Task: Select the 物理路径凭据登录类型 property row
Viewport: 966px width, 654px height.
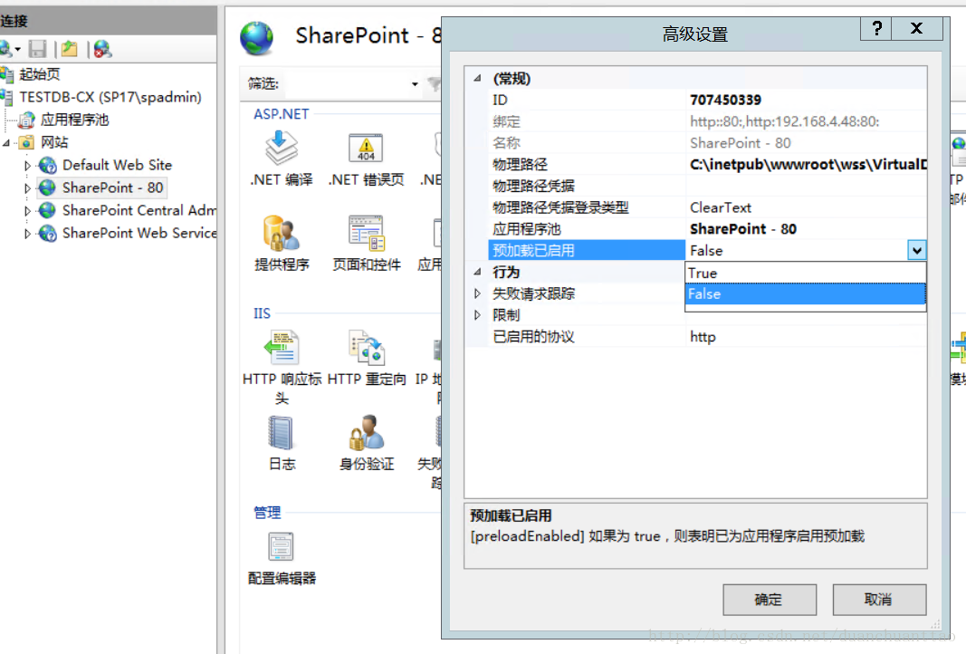Action: 708,207
